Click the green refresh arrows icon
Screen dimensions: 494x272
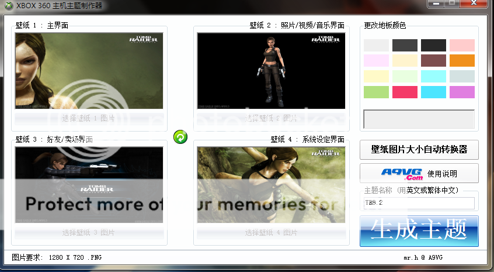point(180,137)
